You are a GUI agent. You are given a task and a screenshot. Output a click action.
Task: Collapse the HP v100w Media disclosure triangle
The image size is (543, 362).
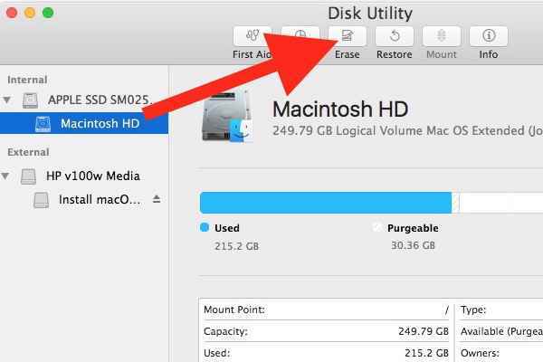9,176
